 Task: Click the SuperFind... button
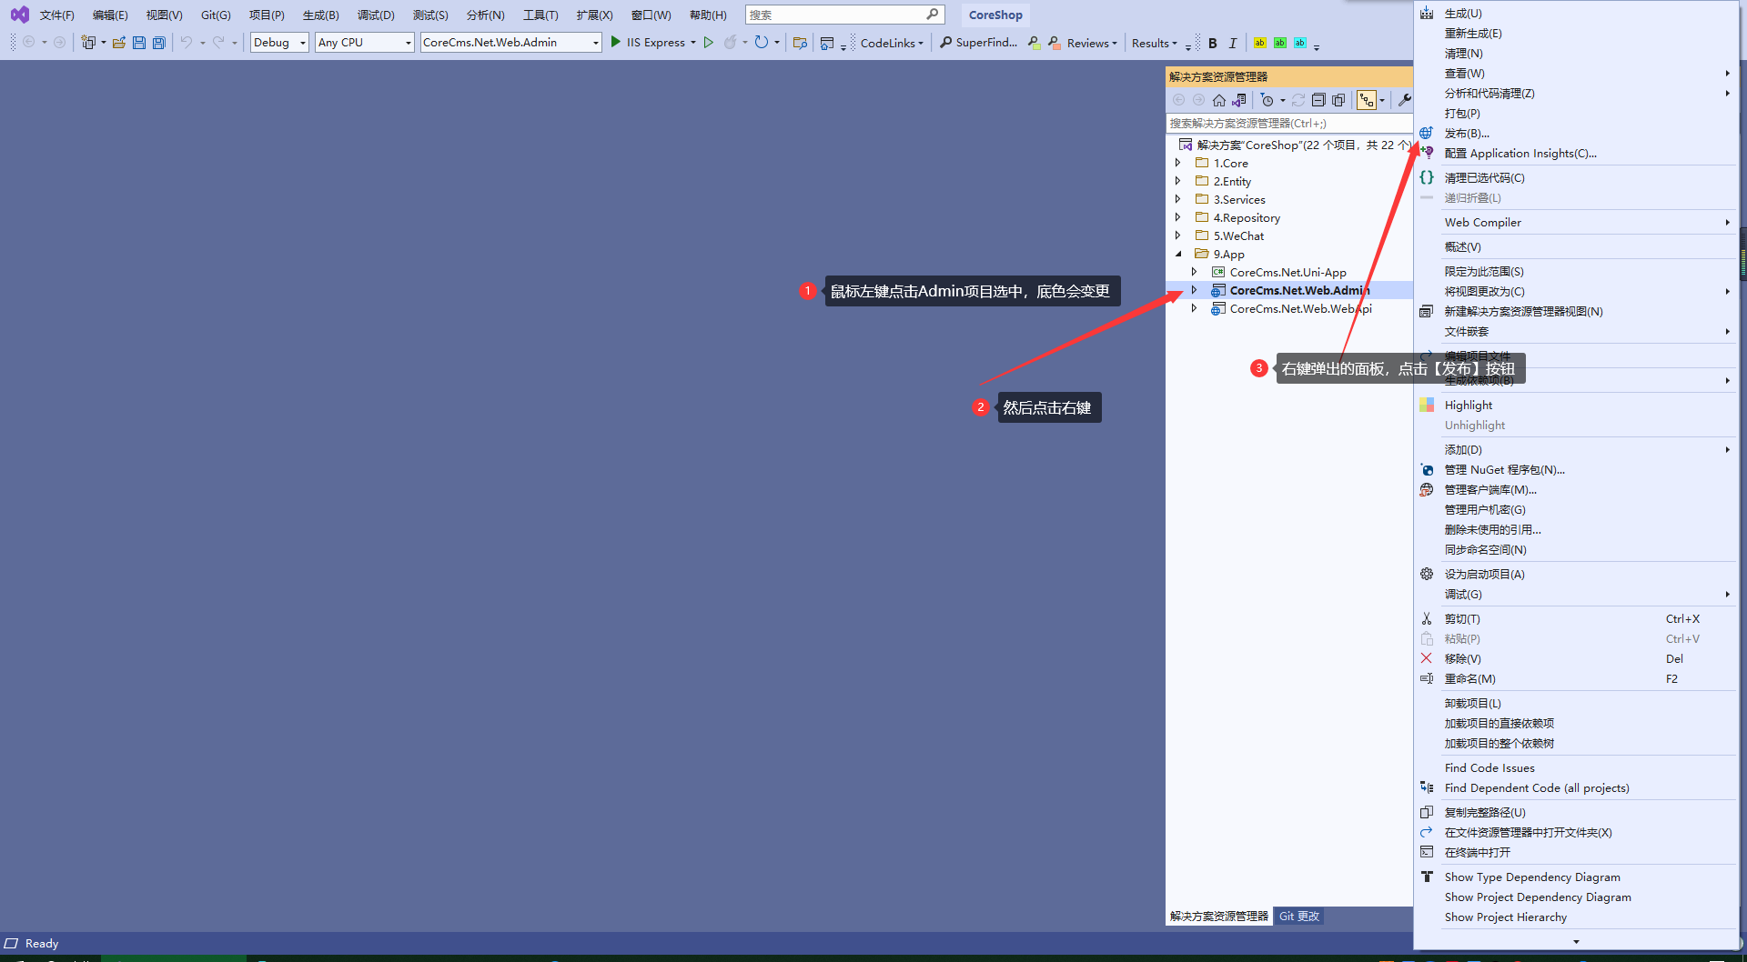point(979,43)
